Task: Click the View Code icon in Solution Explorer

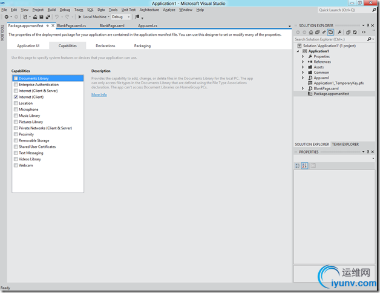Action: coord(364,32)
